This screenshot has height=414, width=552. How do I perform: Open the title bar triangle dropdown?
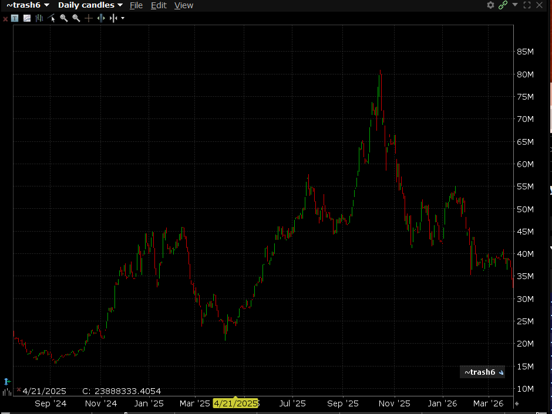coord(515,5)
